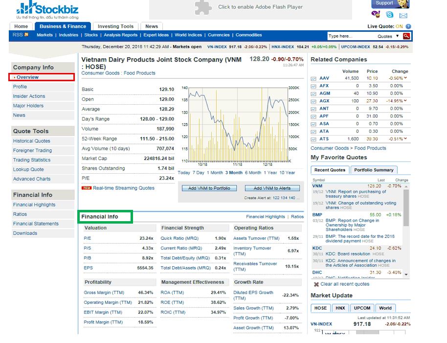Set chart range to 1 Year
This screenshot has height=343, width=447.
coord(270,173)
